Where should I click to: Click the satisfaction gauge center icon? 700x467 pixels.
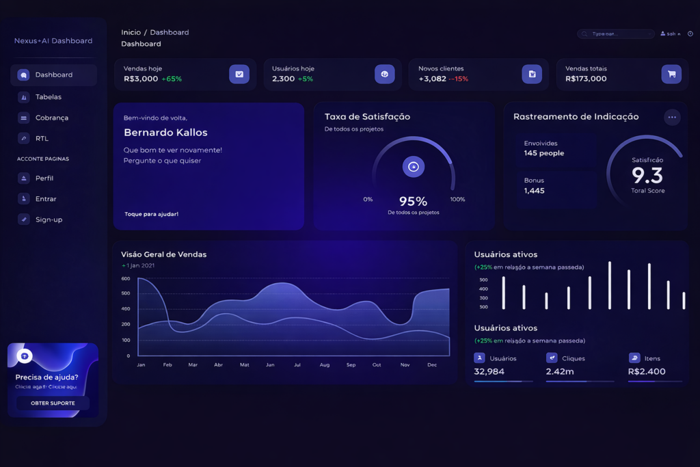pos(413,167)
